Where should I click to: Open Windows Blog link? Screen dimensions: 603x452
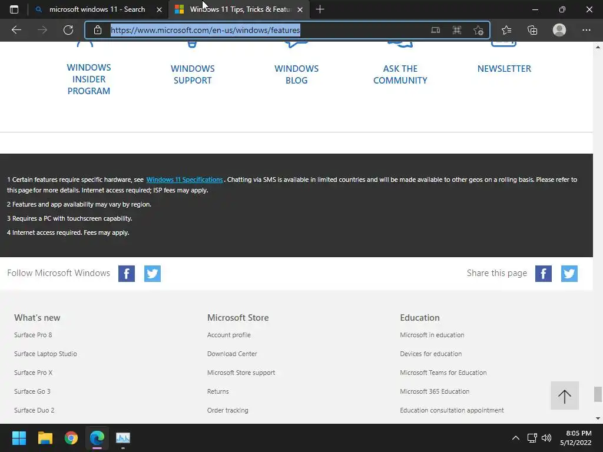[x=297, y=74]
